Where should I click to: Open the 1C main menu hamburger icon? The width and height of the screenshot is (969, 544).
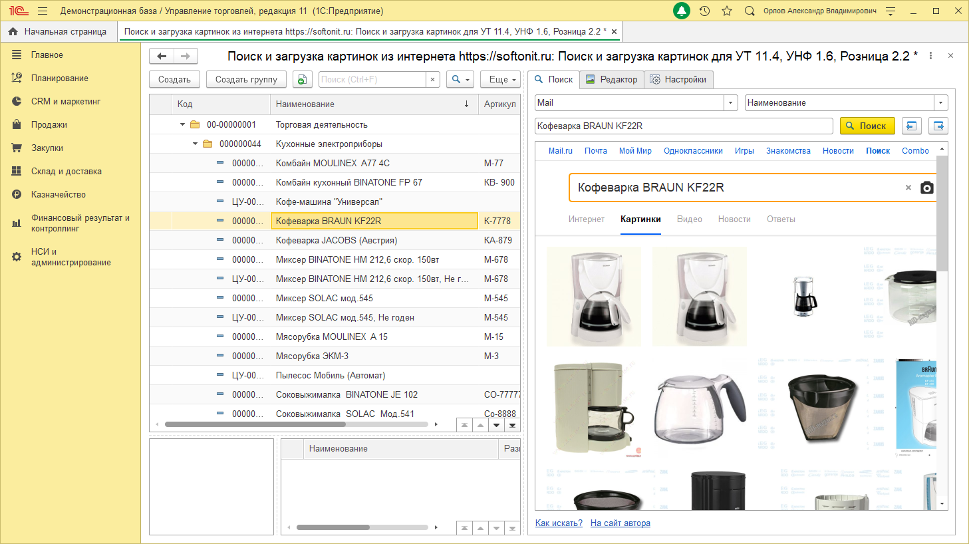click(43, 11)
